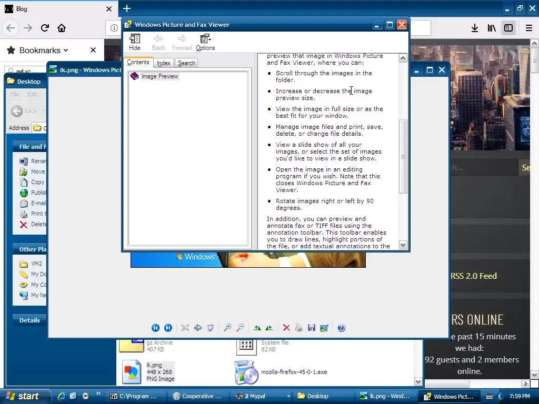539x404 pixels.
Task: Click the Forward button in help window
Action: tap(182, 42)
